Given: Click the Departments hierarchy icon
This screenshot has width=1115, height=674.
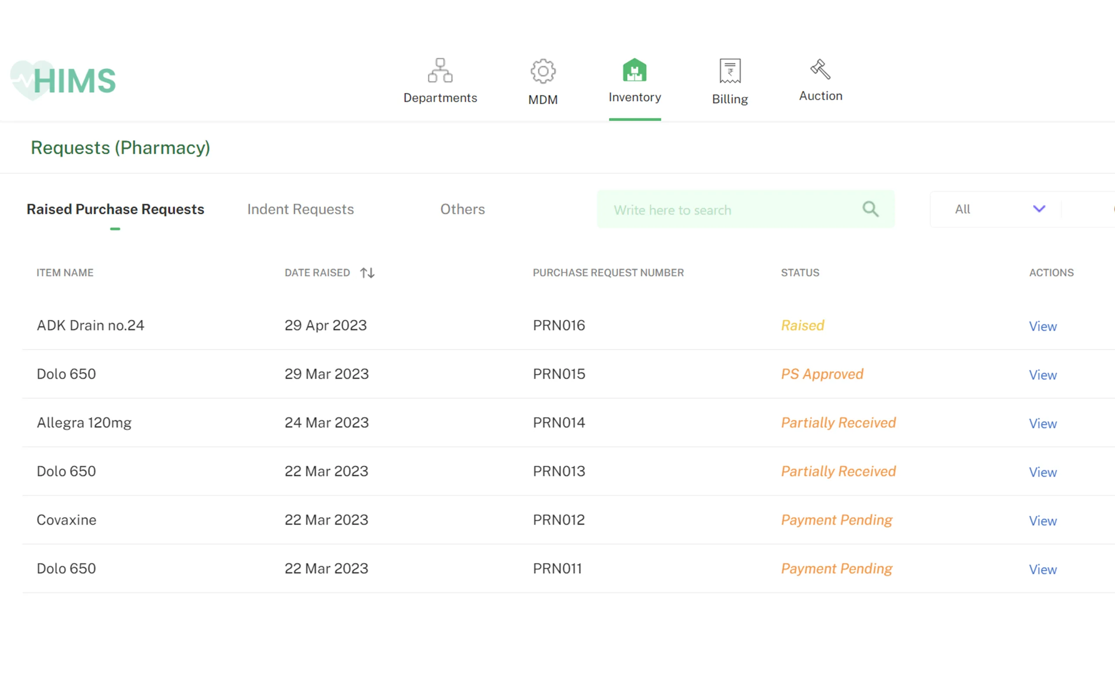Looking at the screenshot, I should (440, 71).
